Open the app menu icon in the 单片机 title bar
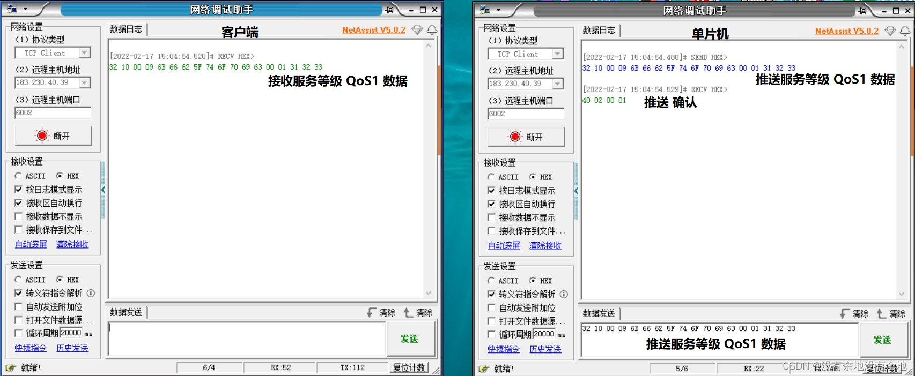Screen dimensions: 915x376 [485, 10]
